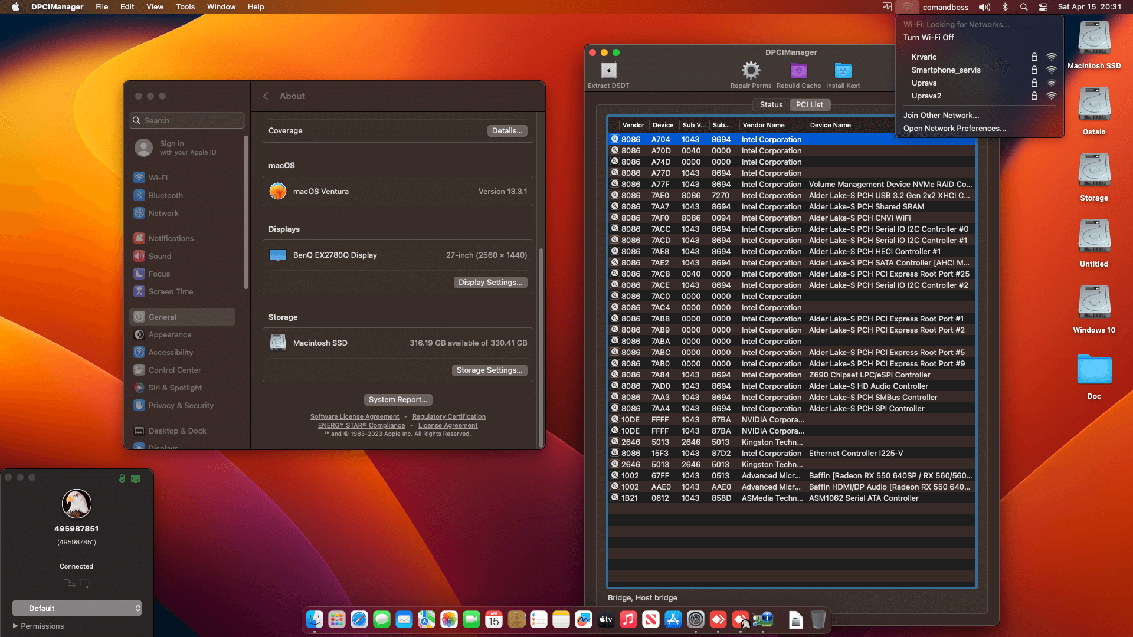This screenshot has width=1133, height=637.
Task: Open the Tools menu
Action: click(x=185, y=6)
